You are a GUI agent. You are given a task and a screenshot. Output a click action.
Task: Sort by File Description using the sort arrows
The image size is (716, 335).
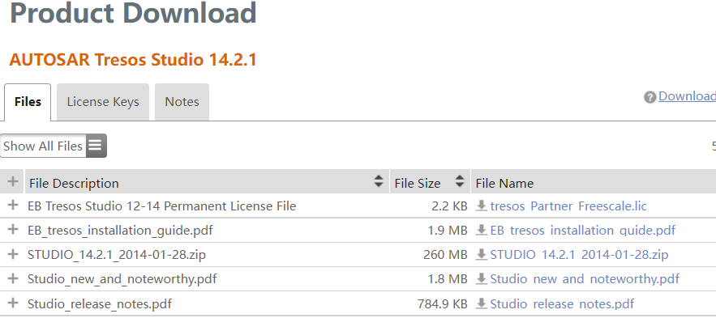[378, 182]
